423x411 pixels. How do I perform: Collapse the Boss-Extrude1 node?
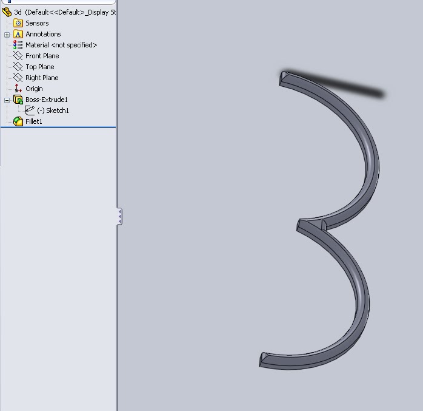[7, 100]
